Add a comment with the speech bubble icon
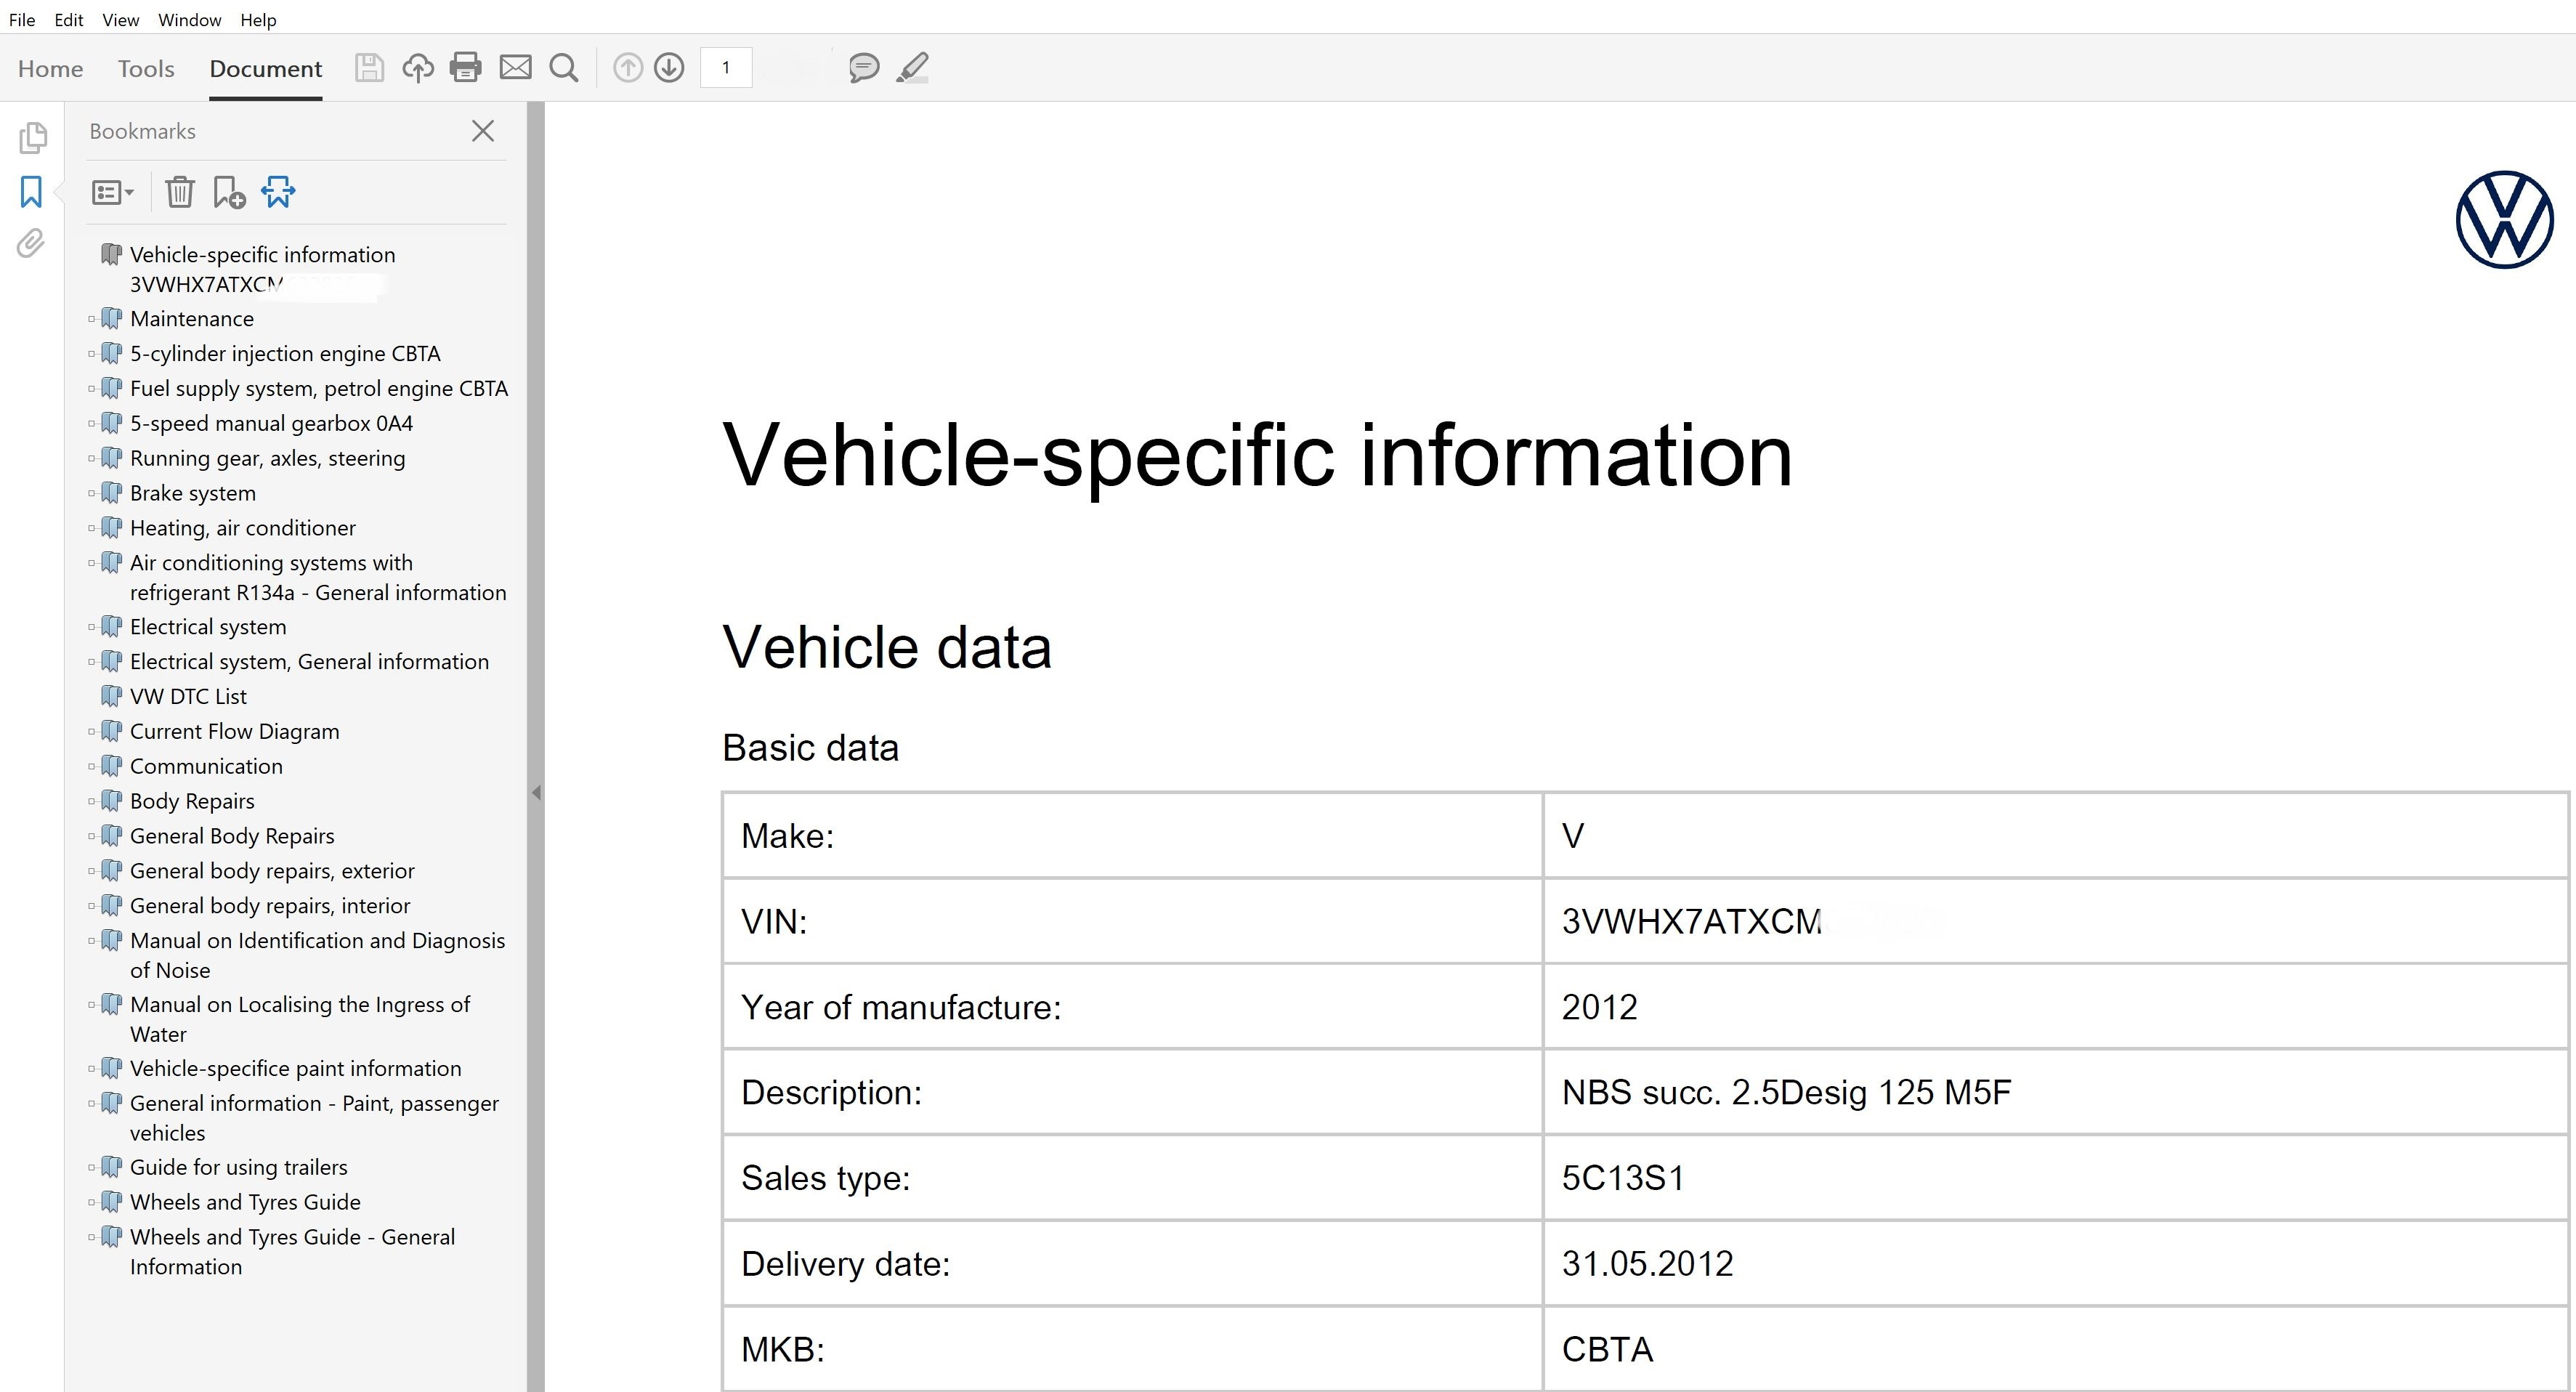Image resolution: width=2576 pixels, height=1392 pixels. (863, 68)
